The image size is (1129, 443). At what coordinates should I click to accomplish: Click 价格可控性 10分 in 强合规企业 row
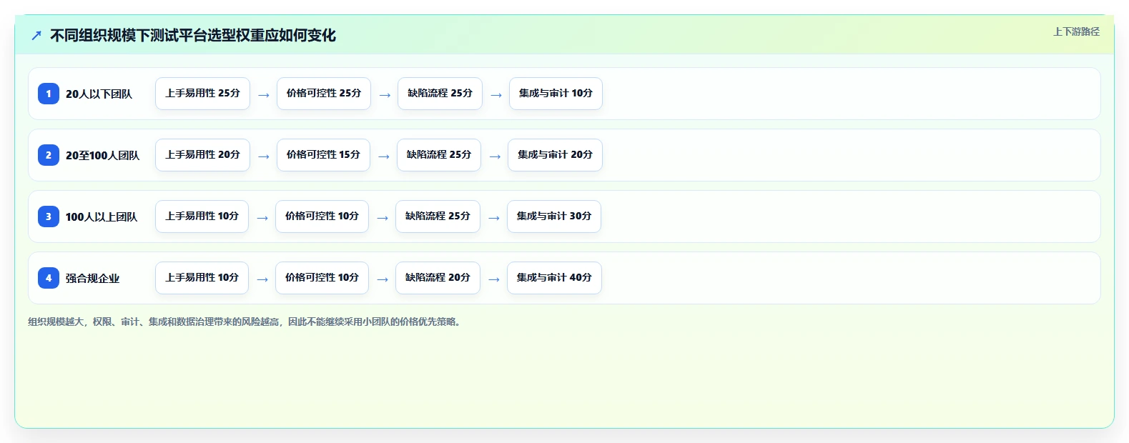(322, 278)
